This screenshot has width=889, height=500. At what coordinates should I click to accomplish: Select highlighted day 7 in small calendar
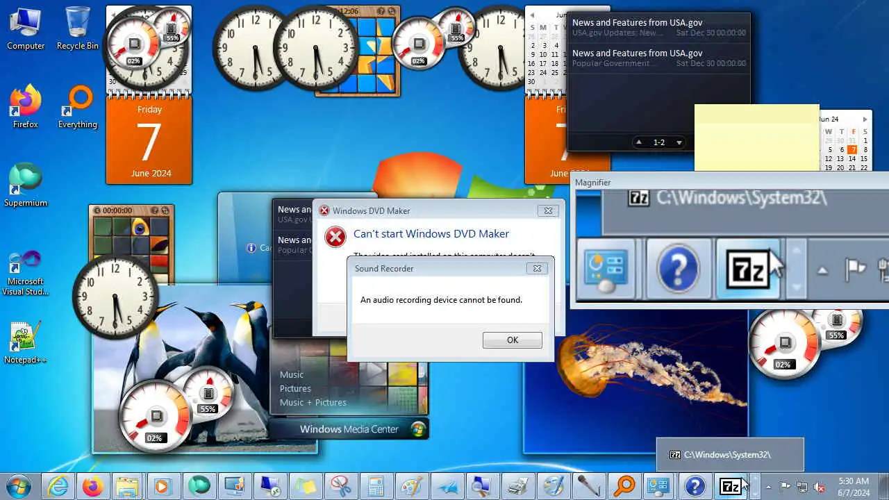pos(853,149)
